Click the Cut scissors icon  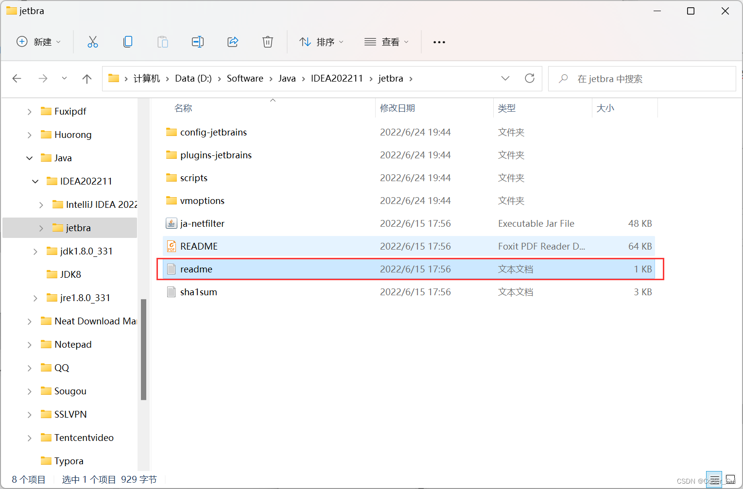[92, 42]
